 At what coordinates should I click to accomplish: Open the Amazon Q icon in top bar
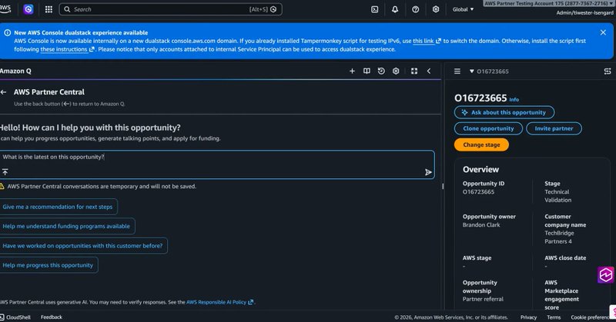pos(28,9)
